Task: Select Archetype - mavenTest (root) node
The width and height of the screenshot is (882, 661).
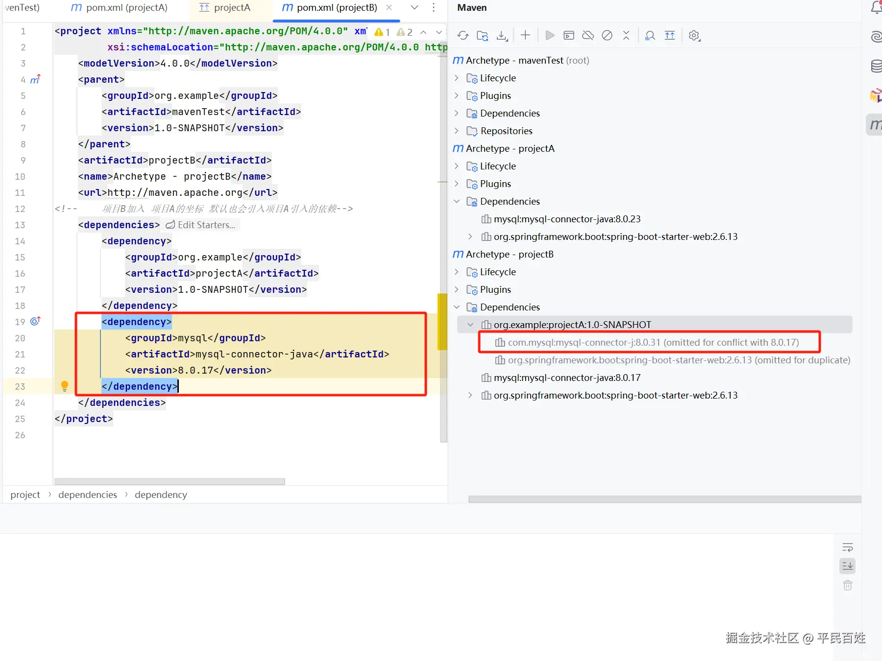Action: [521, 60]
